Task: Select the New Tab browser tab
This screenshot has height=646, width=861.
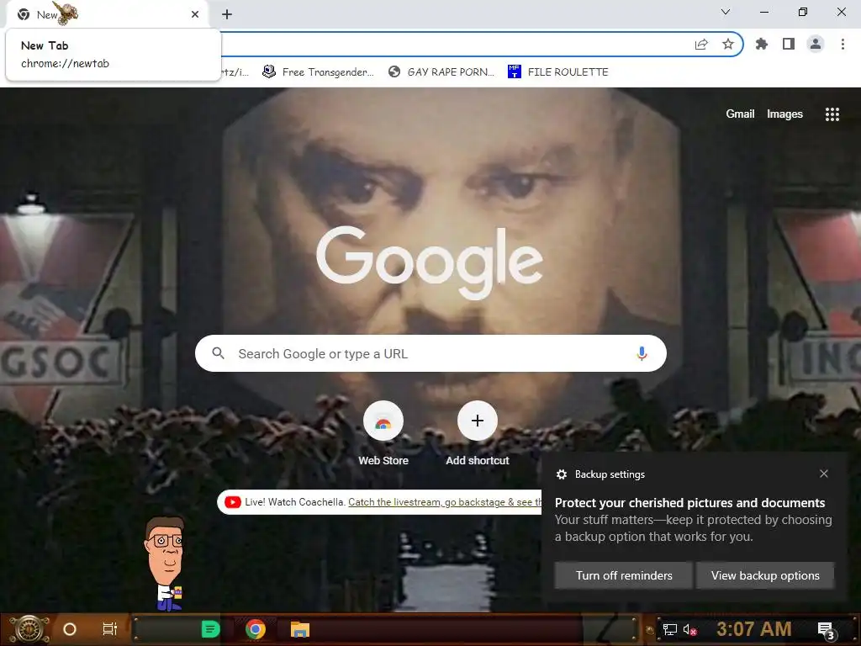Action: pyautogui.click(x=107, y=14)
